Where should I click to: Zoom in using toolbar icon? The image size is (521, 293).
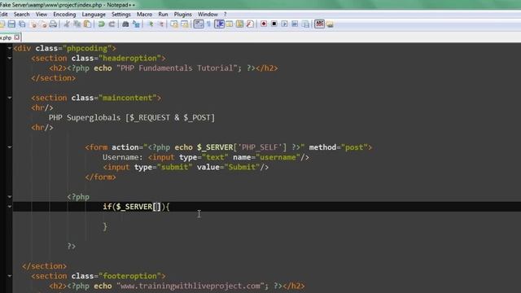click(x=150, y=24)
